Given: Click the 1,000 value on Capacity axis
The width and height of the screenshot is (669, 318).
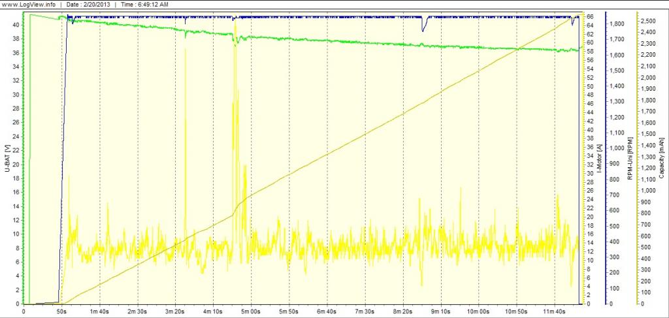Looking at the screenshot, I should 649,191.
